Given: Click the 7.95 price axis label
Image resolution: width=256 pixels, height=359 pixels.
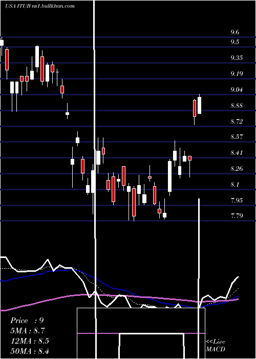Looking at the screenshot, I should click(237, 201).
